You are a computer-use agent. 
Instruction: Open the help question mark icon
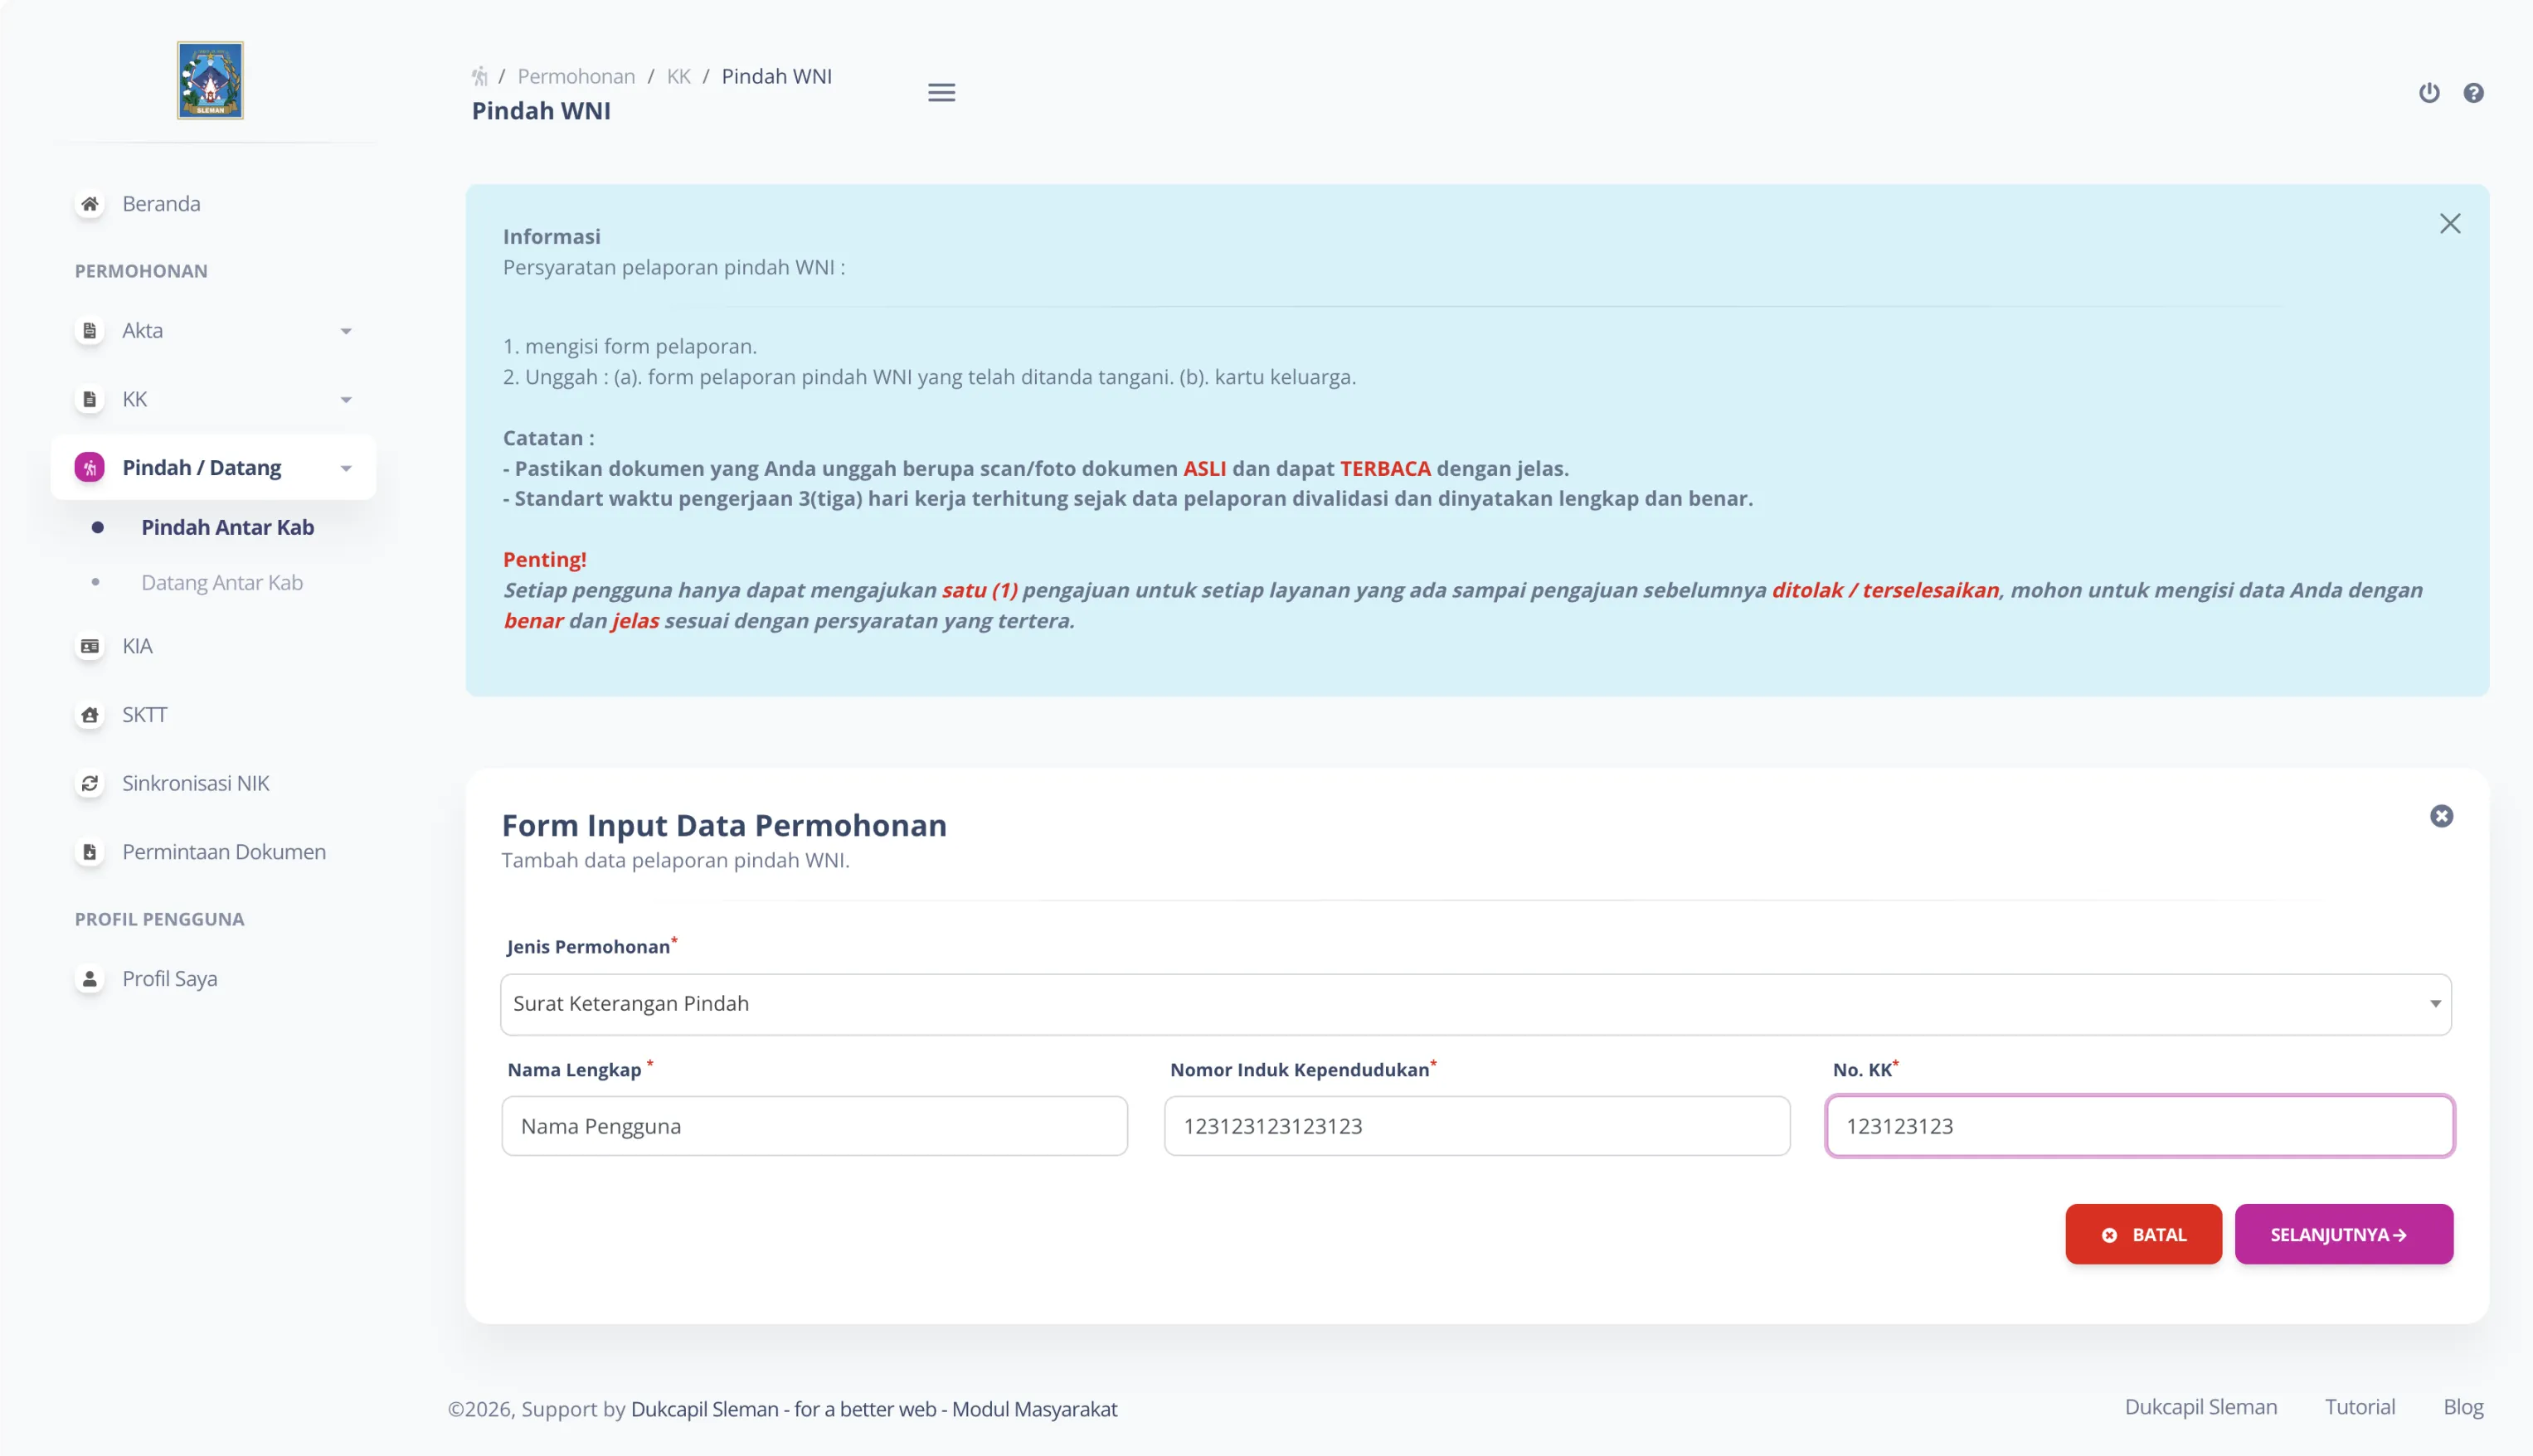pyautogui.click(x=2474, y=92)
